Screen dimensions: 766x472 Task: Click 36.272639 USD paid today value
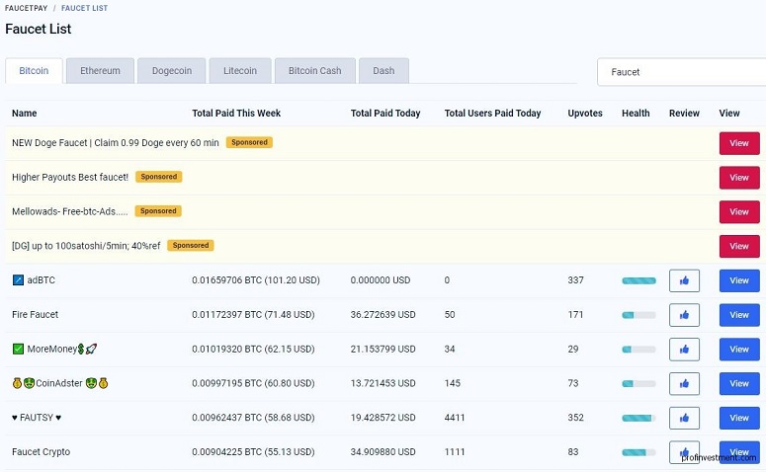(383, 315)
